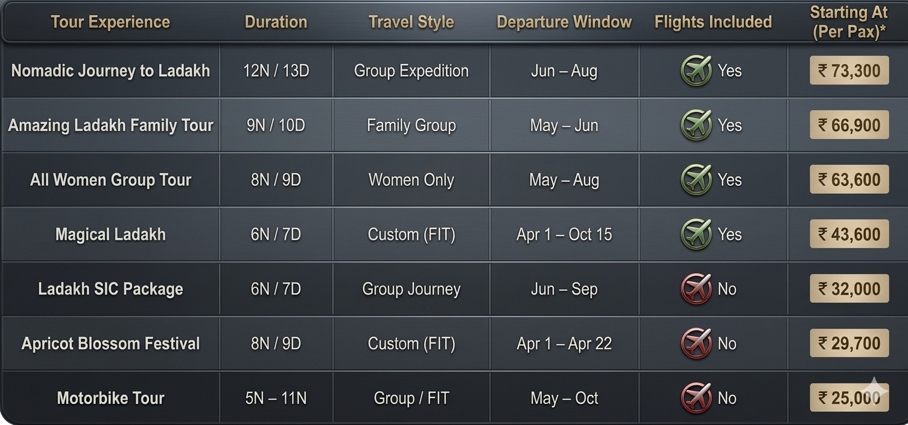
Task: Click no-flight icon in Apricot Blossom Festival row
Action: 696,344
